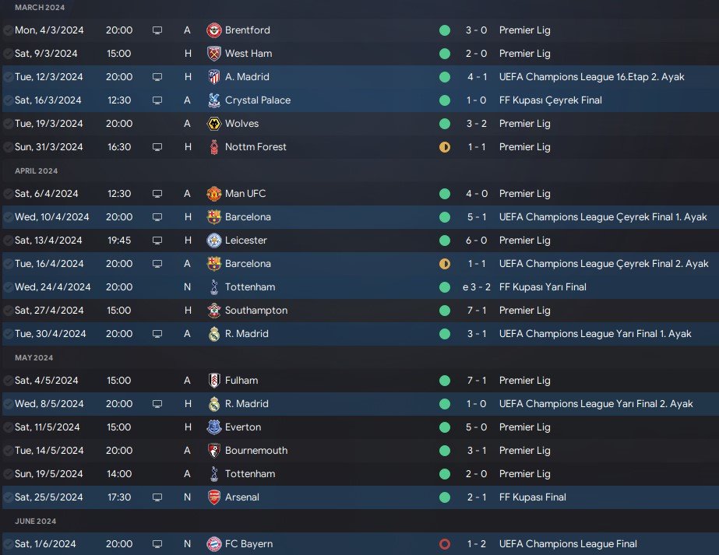The width and height of the screenshot is (719, 555).
Task: Toggle the checkmark beside Mon, 4/3/2024
Action: click(7, 30)
